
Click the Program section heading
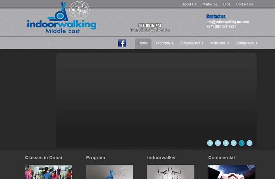[x=95, y=157]
